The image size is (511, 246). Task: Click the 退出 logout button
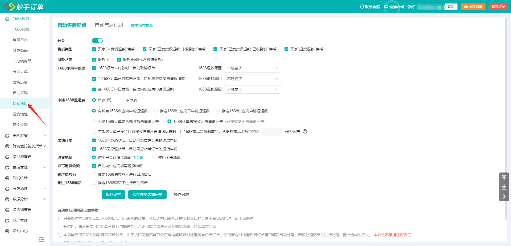(x=451, y=7)
